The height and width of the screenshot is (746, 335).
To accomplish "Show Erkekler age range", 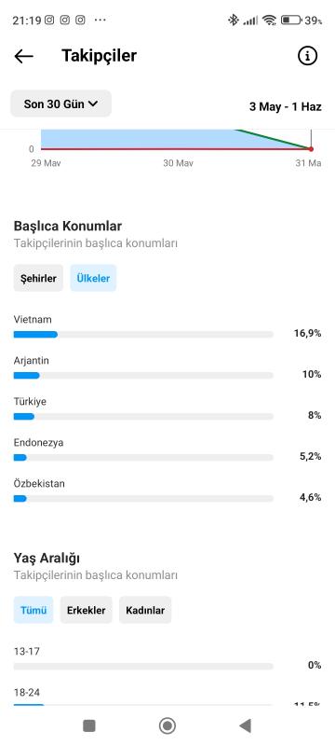I will point(86,610).
